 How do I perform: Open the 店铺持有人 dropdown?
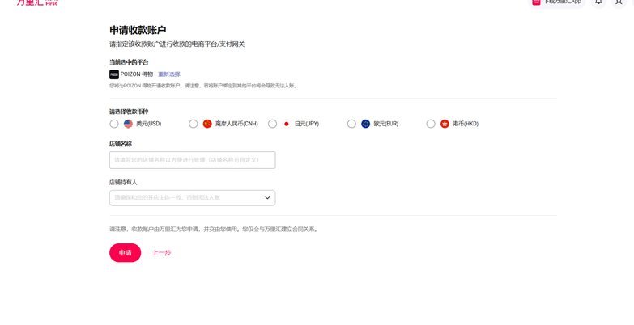click(x=193, y=198)
